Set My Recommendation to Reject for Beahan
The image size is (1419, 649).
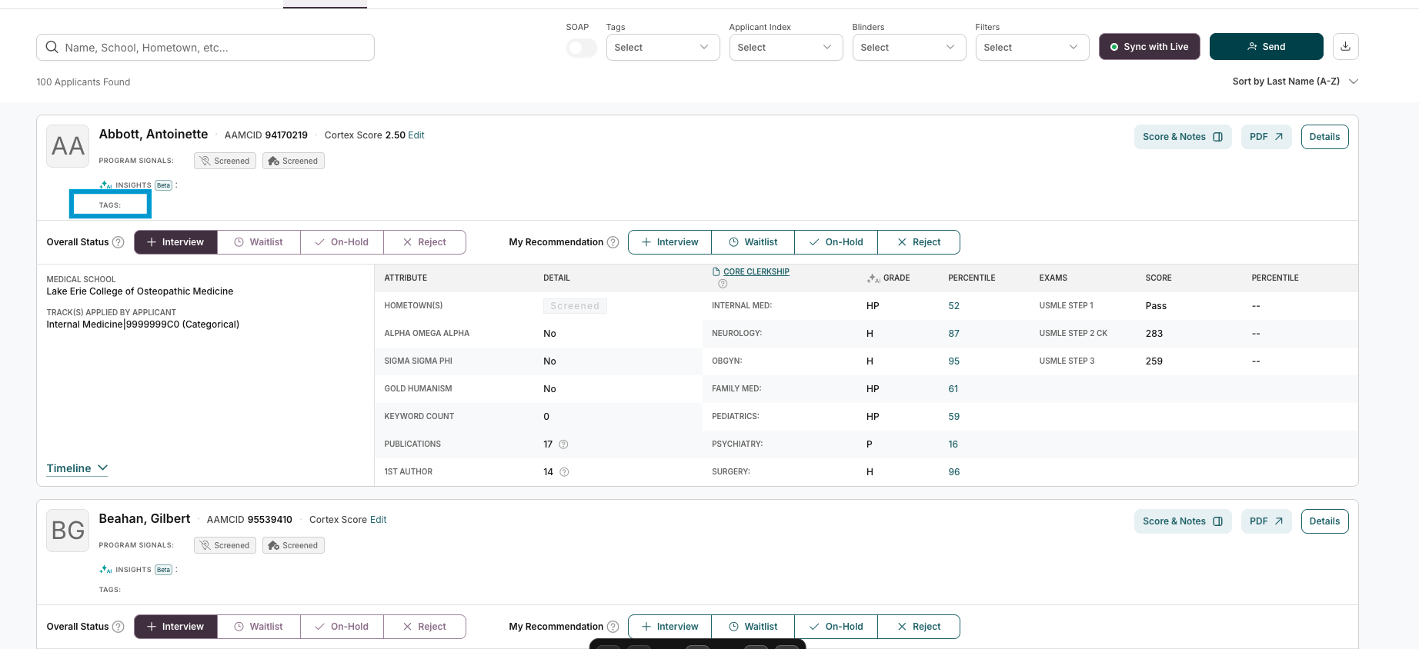pos(919,627)
